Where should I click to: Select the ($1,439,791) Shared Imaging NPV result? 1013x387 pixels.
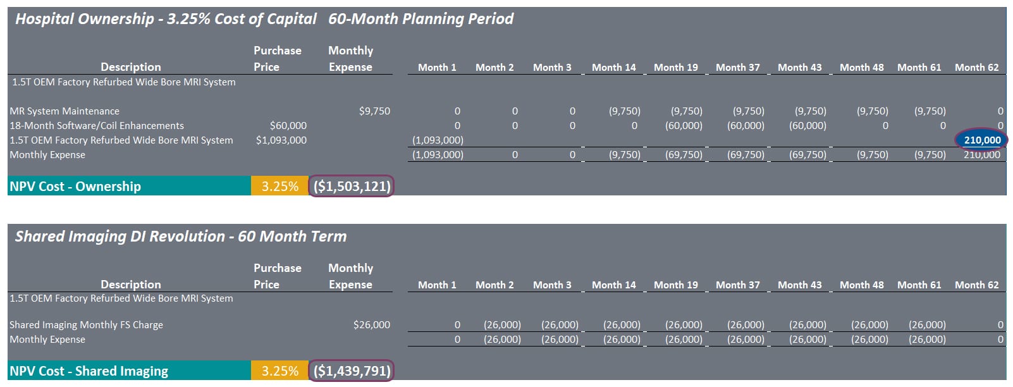pyautogui.click(x=352, y=371)
